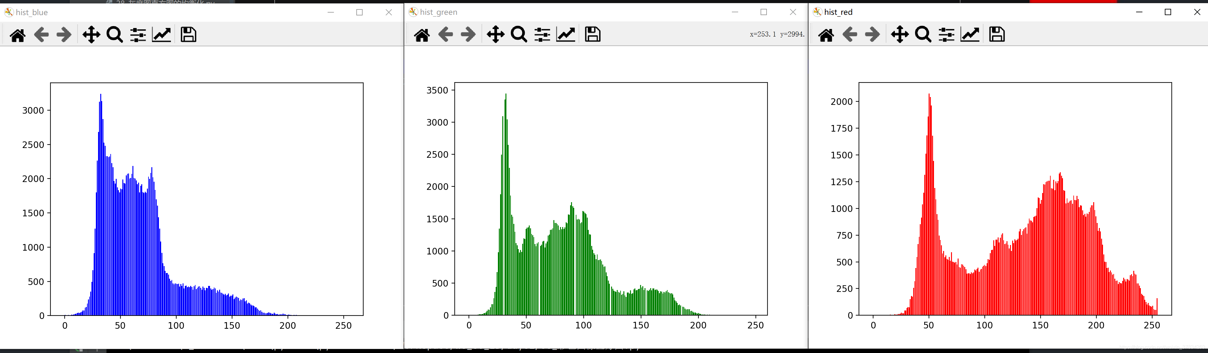
Task: Save the figure from hist_red window
Action: tap(997, 35)
